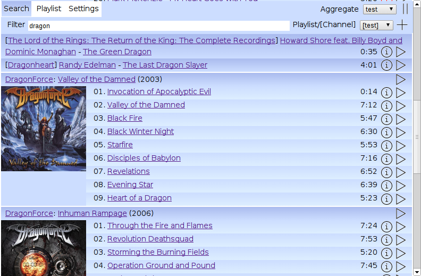Click the scrollbar up arrow

point(417,3)
